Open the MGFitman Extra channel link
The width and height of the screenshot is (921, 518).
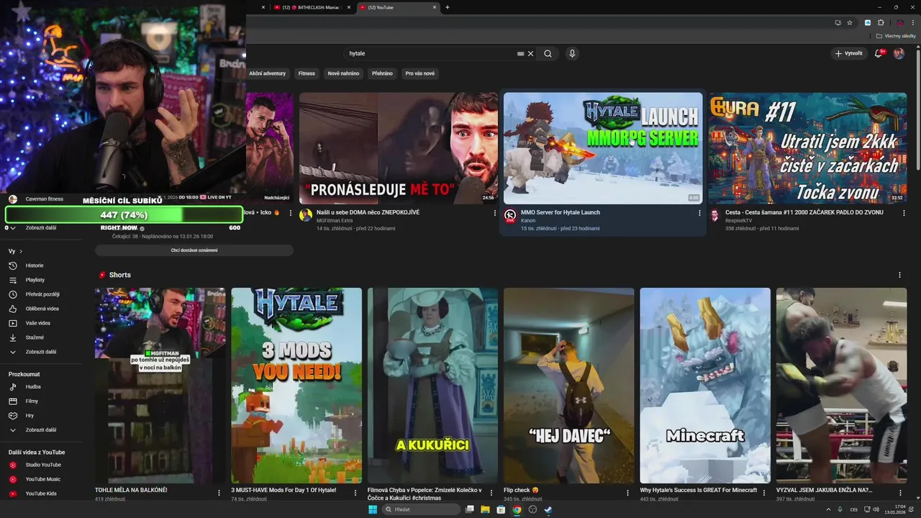click(335, 221)
